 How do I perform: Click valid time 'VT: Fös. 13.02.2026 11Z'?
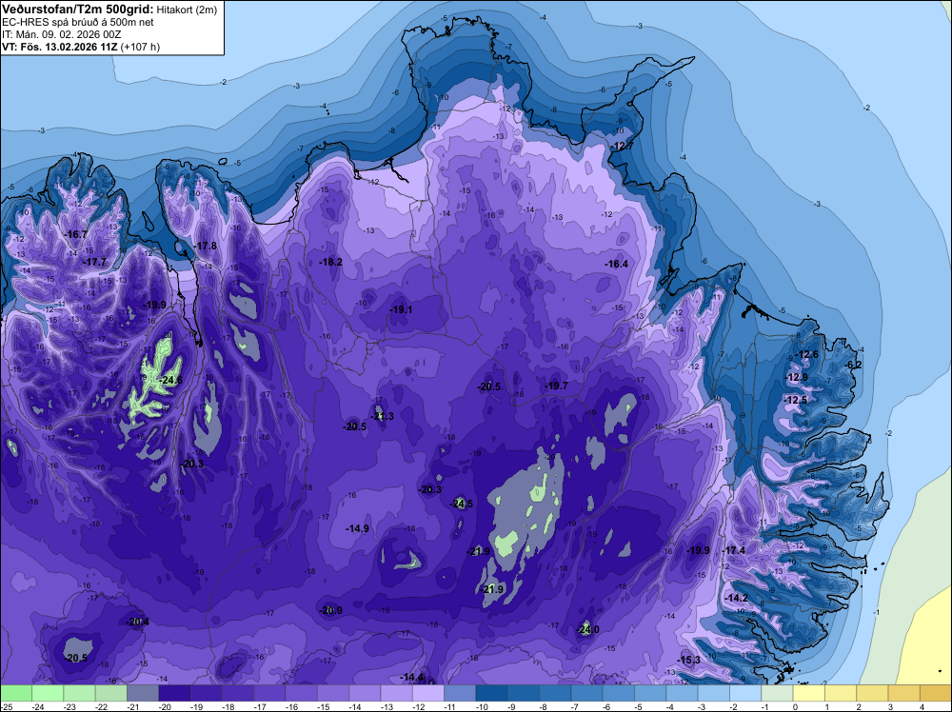[60, 47]
